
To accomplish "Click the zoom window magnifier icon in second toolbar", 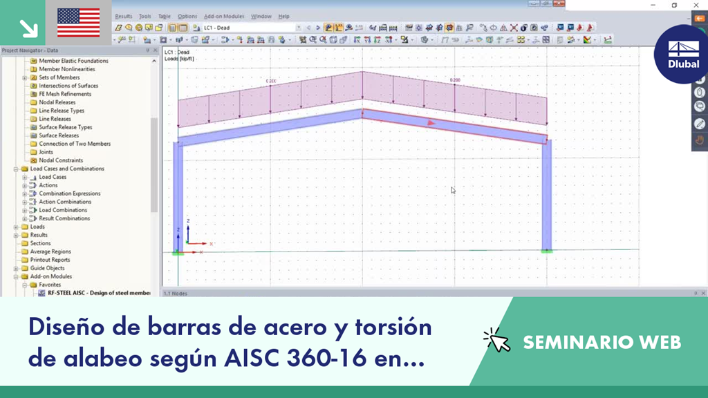I will pos(313,39).
